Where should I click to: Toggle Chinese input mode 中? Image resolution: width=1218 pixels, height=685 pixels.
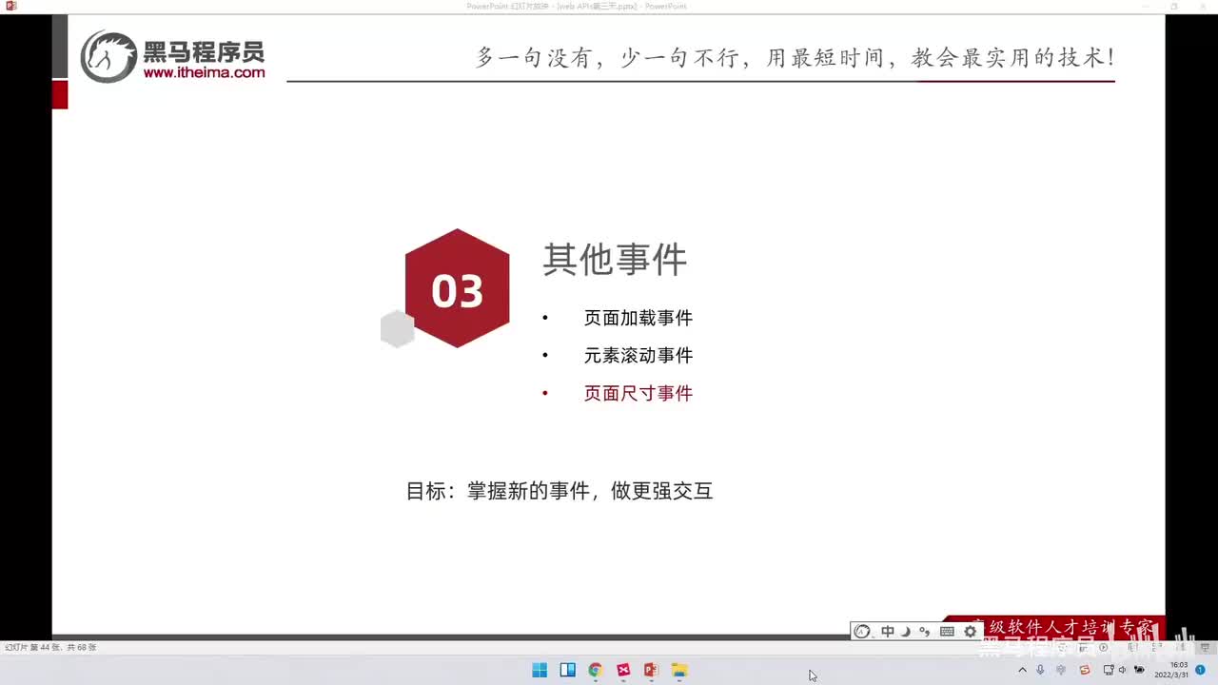pos(888,631)
